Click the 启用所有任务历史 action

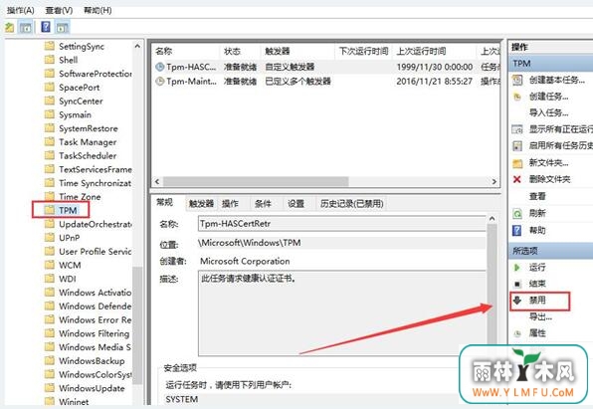(561, 145)
